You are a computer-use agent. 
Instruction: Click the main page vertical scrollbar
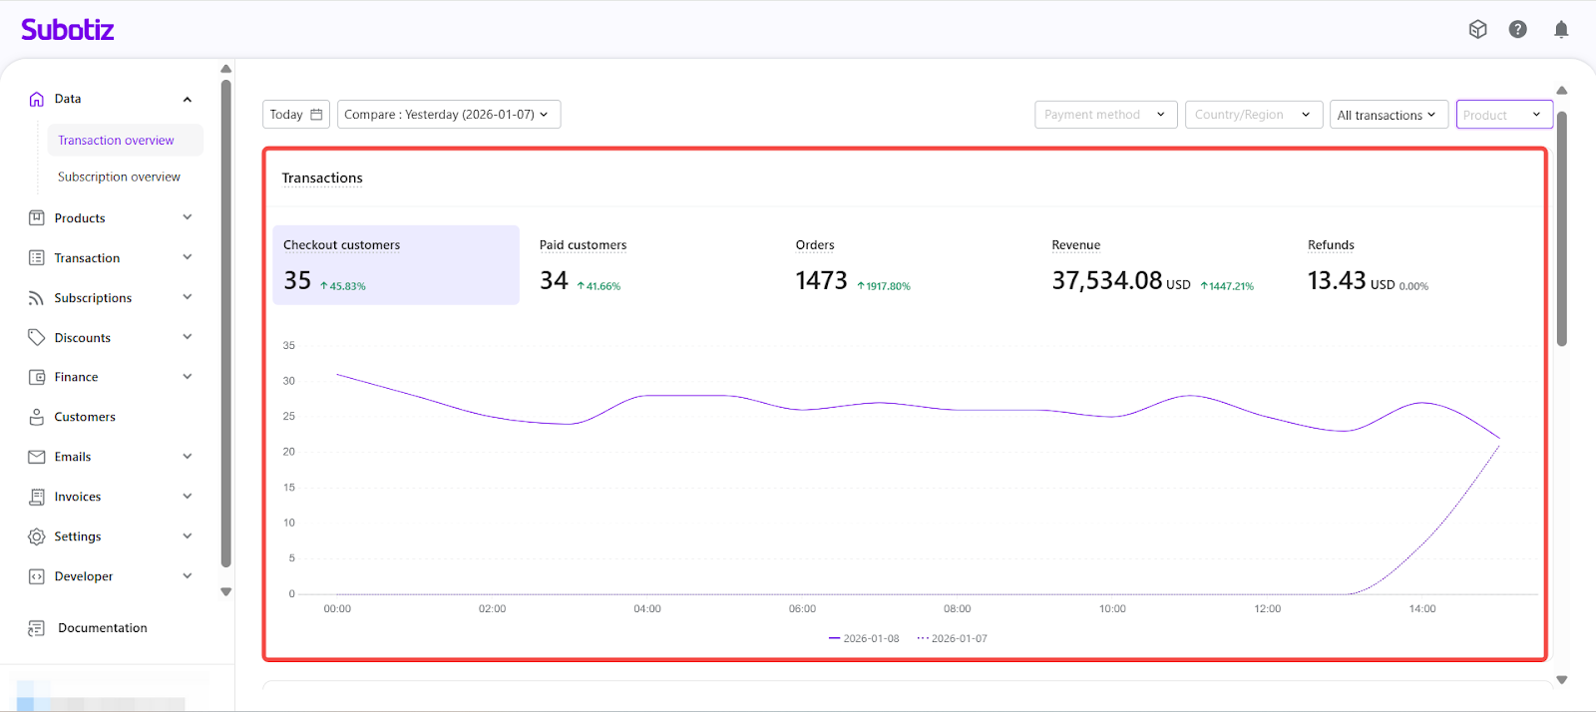point(1561,229)
